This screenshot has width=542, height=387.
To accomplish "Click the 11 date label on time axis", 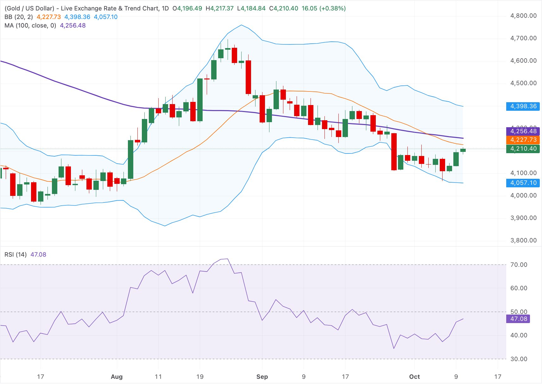I will tap(158, 377).
